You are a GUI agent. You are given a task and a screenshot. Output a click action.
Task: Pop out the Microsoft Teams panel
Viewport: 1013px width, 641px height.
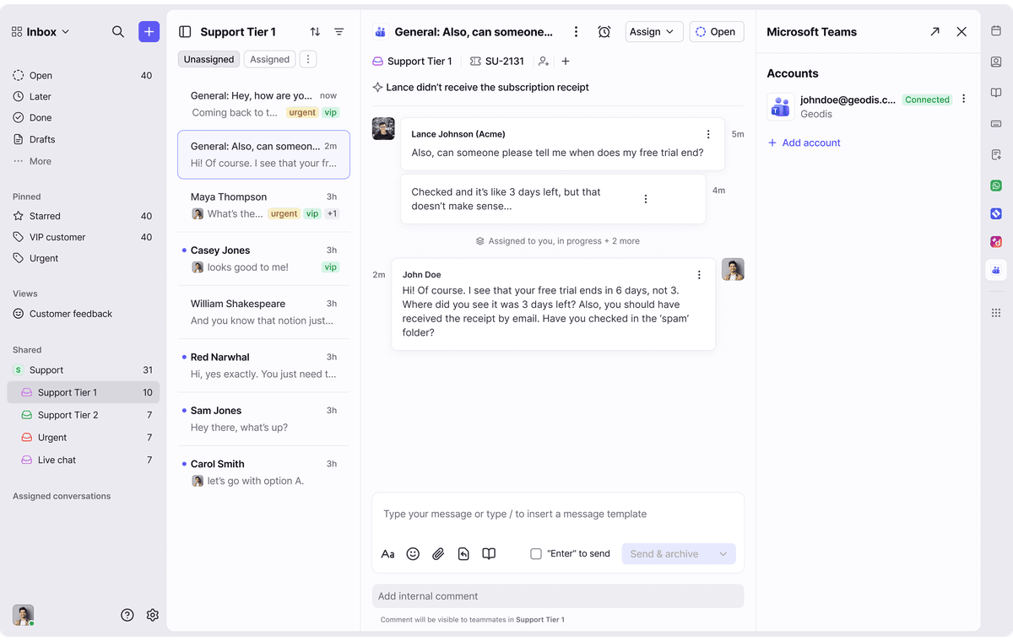click(x=934, y=32)
